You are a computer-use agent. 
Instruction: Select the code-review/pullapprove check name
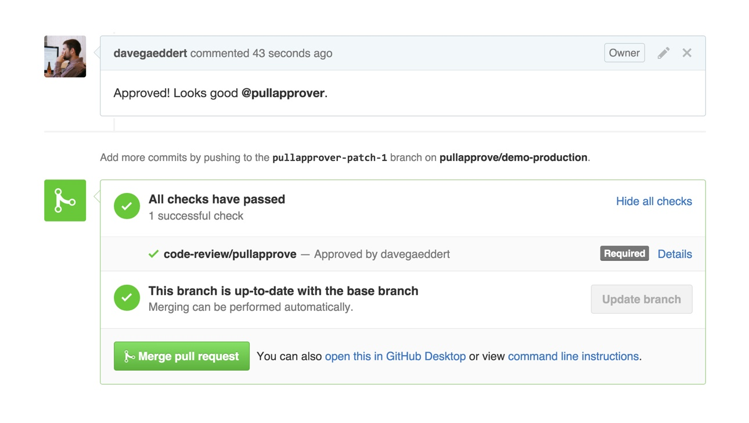pyautogui.click(x=230, y=254)
